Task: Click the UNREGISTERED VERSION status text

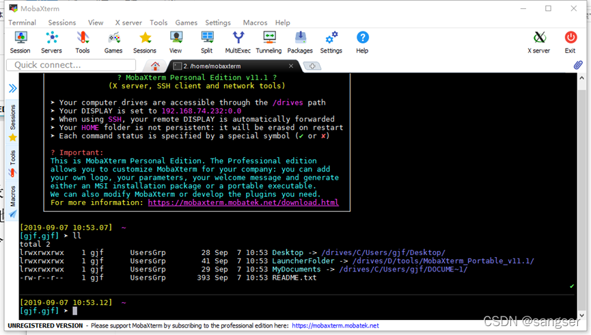Action: coord(45,325)
